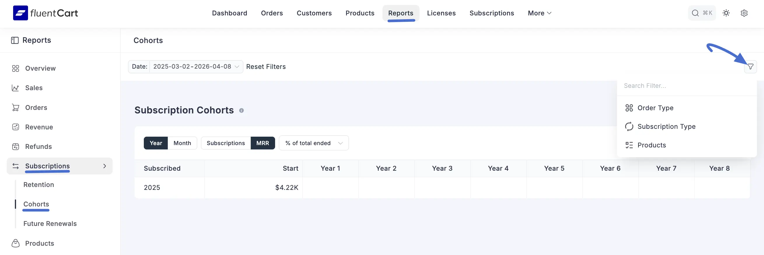764x255 pixels.
Task: Toggle light/dark theme sun icon
Action: point(726,13)
